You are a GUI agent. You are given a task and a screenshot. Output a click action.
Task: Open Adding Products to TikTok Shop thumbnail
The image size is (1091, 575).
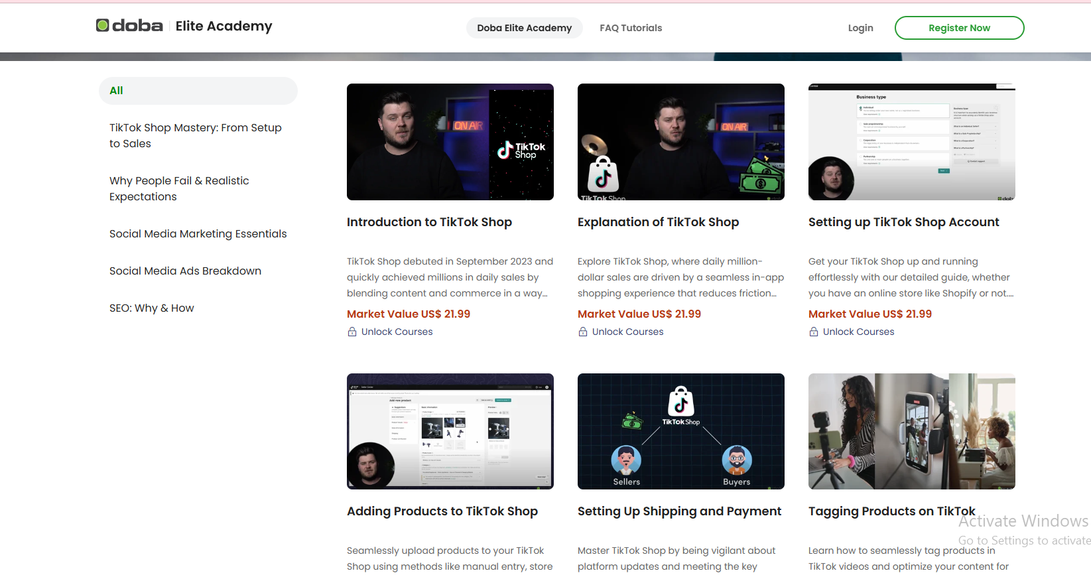pos(450,431)
